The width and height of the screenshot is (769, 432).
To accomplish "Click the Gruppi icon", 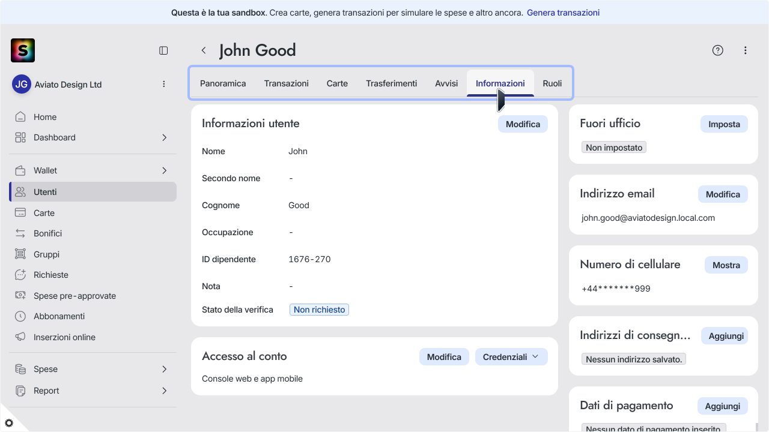I will click(20, 254).
